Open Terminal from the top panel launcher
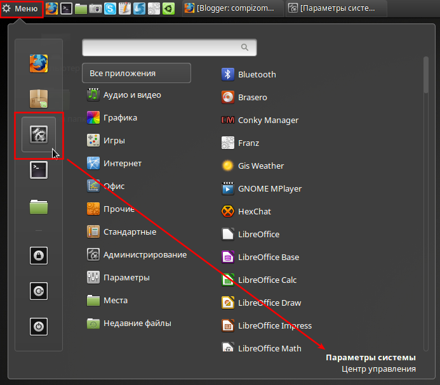440x385 pixels. pos(66,8)
